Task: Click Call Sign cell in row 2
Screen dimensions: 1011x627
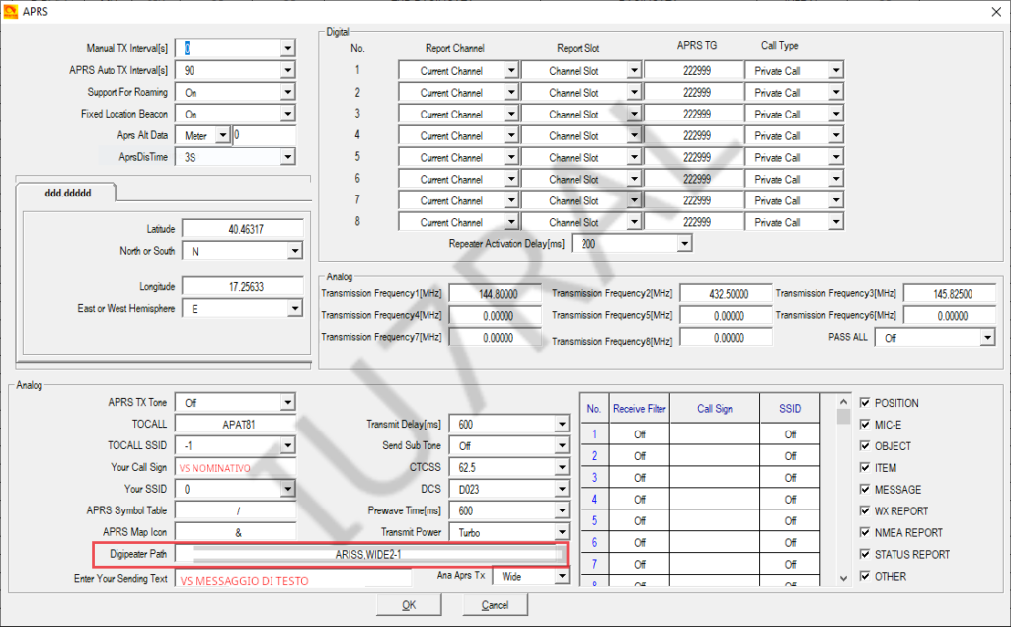Action: [x=715, y=456]
